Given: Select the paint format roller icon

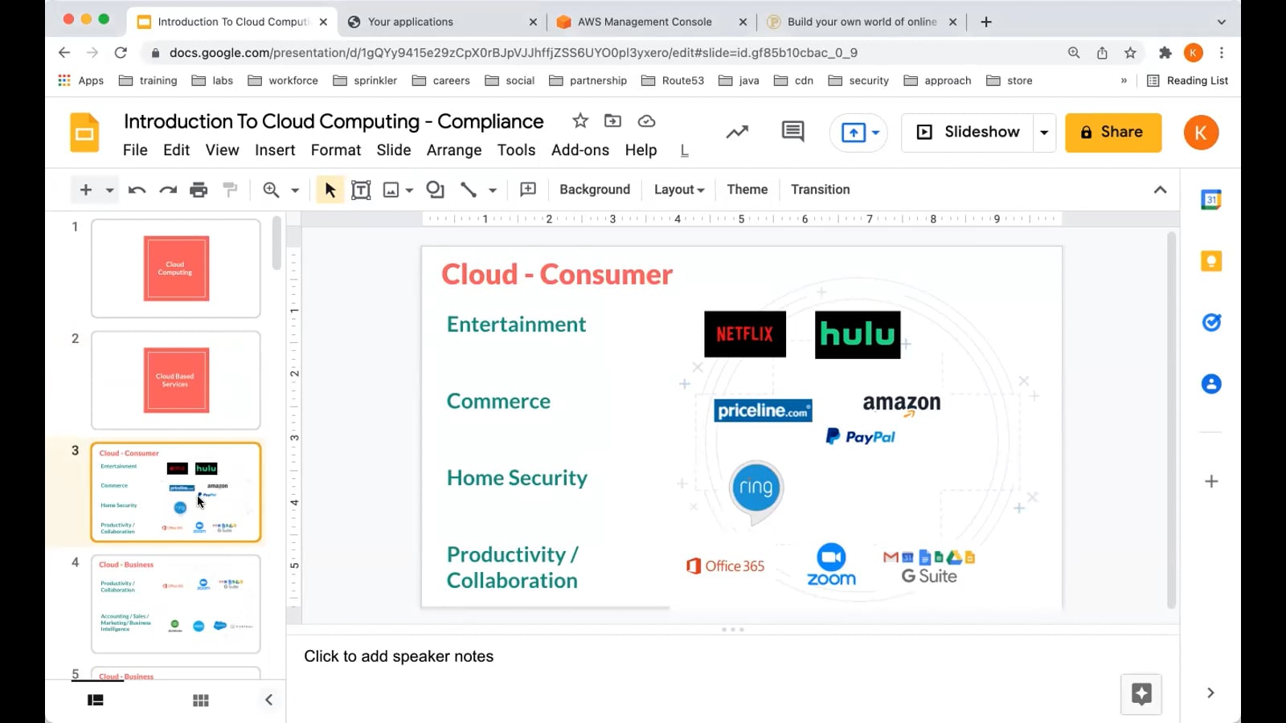Looking at the screenshot, I should pos(230,190).
